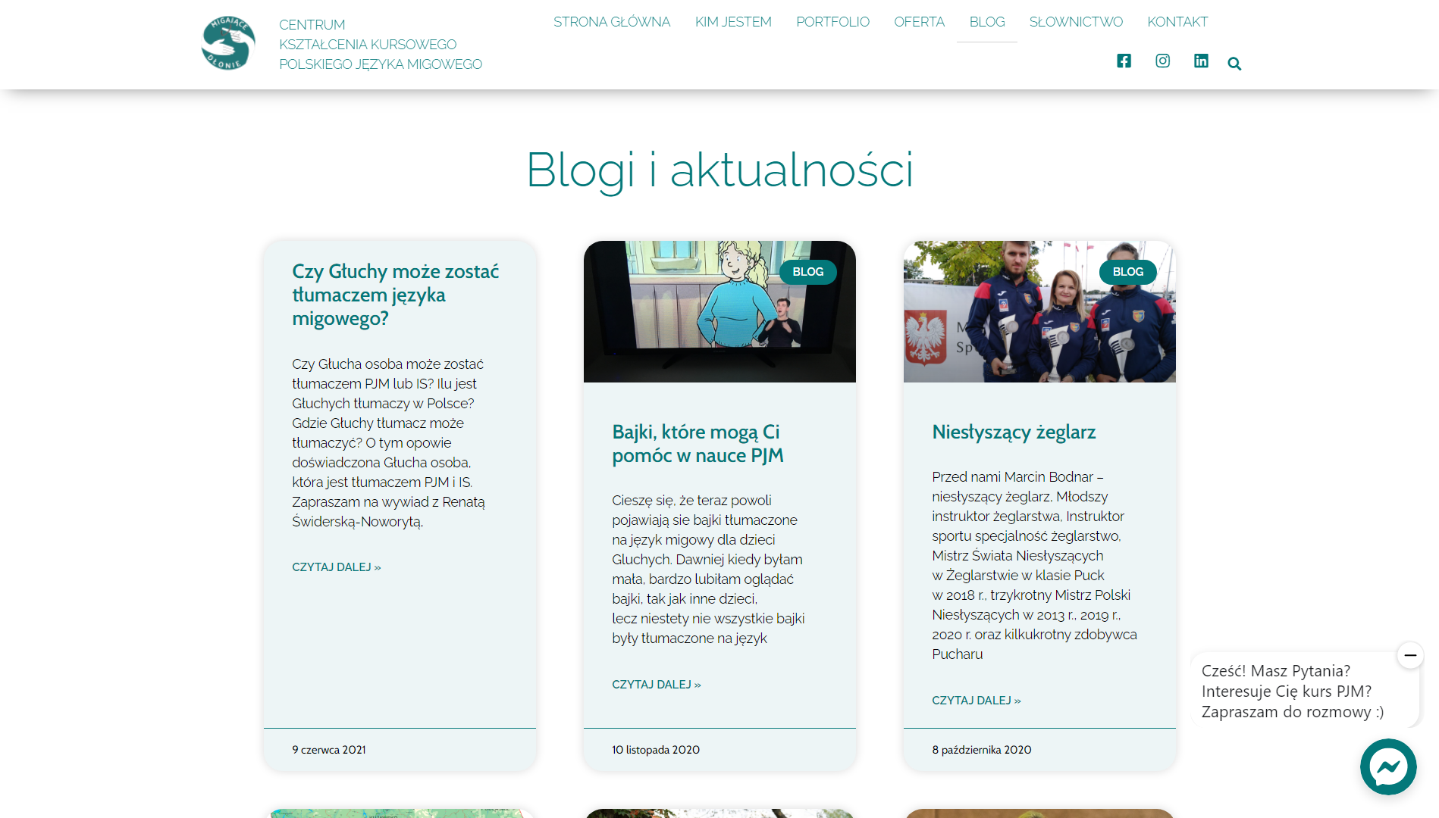Viewport: 1439px width, 818px height.
Task: Open the Słownictwo menu item
Action: [x=1076, y=22]
